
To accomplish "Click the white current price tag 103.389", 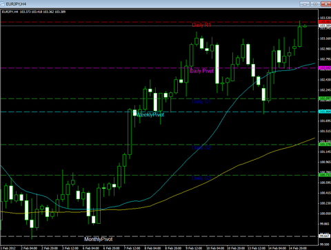I will tap(325, 26).
